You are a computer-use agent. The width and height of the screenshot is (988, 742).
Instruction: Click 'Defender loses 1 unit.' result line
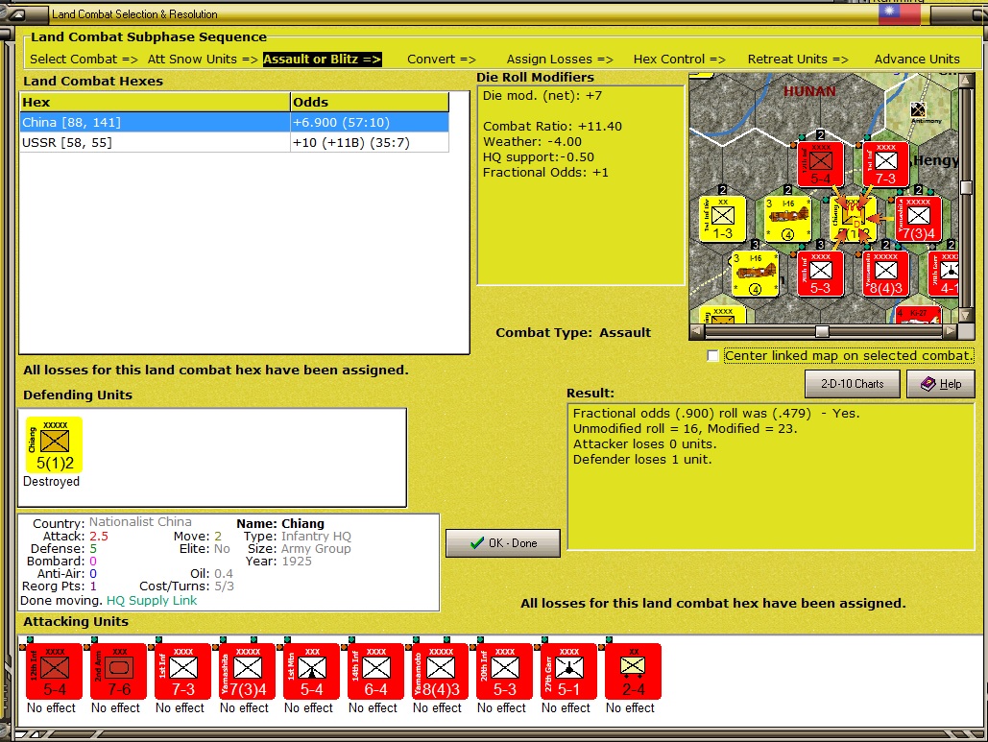pyautogui.click(x=642, y=459)
